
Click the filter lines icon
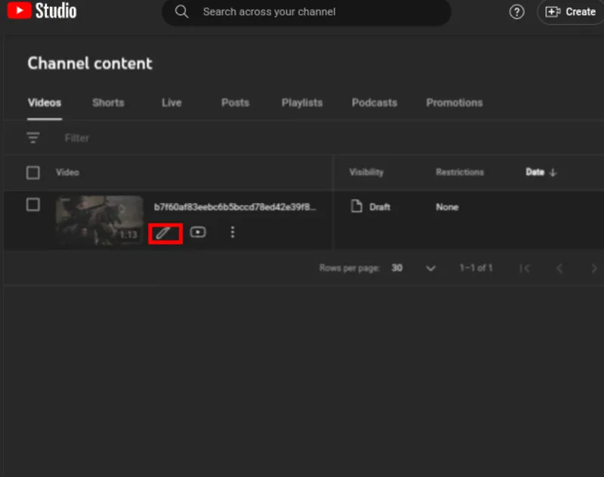click(x=32, y=137)
